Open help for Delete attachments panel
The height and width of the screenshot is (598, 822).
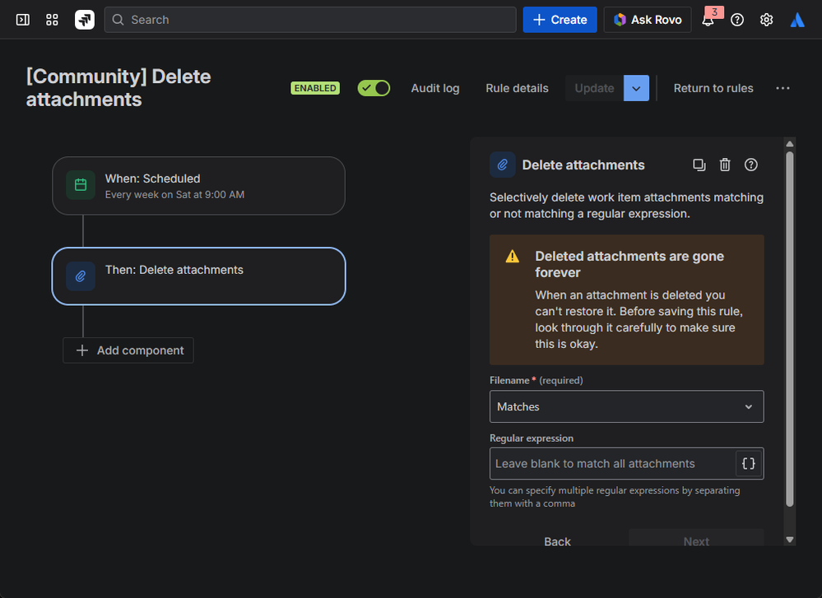coord(750,165)
